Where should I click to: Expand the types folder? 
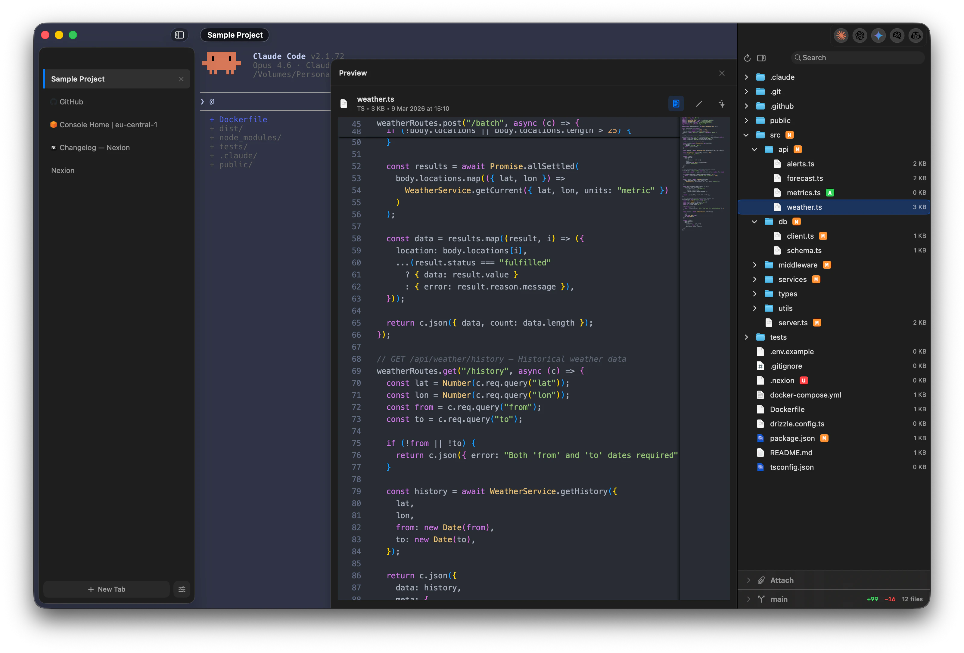point(754,294)
